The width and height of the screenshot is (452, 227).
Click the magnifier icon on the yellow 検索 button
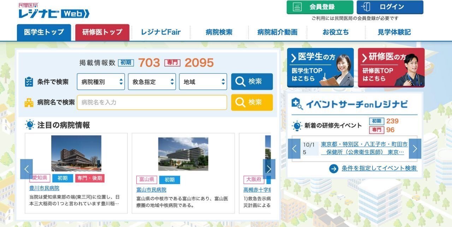pyautogui.click(x=240, y=103)
